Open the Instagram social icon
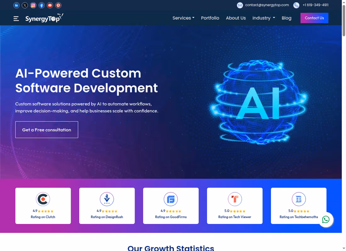This screenshot has width=346, height=251. (33, 5)
